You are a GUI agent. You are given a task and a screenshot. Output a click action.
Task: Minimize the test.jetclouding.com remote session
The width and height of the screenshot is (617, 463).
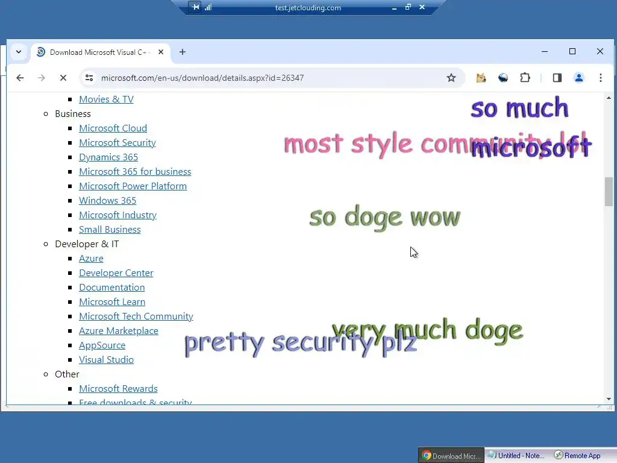coord(394,7)
